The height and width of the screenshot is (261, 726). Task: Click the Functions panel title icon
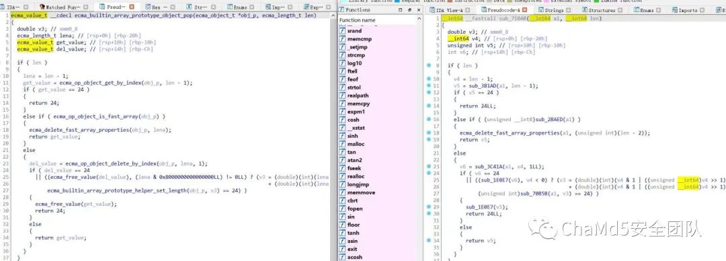click(341, 9)
